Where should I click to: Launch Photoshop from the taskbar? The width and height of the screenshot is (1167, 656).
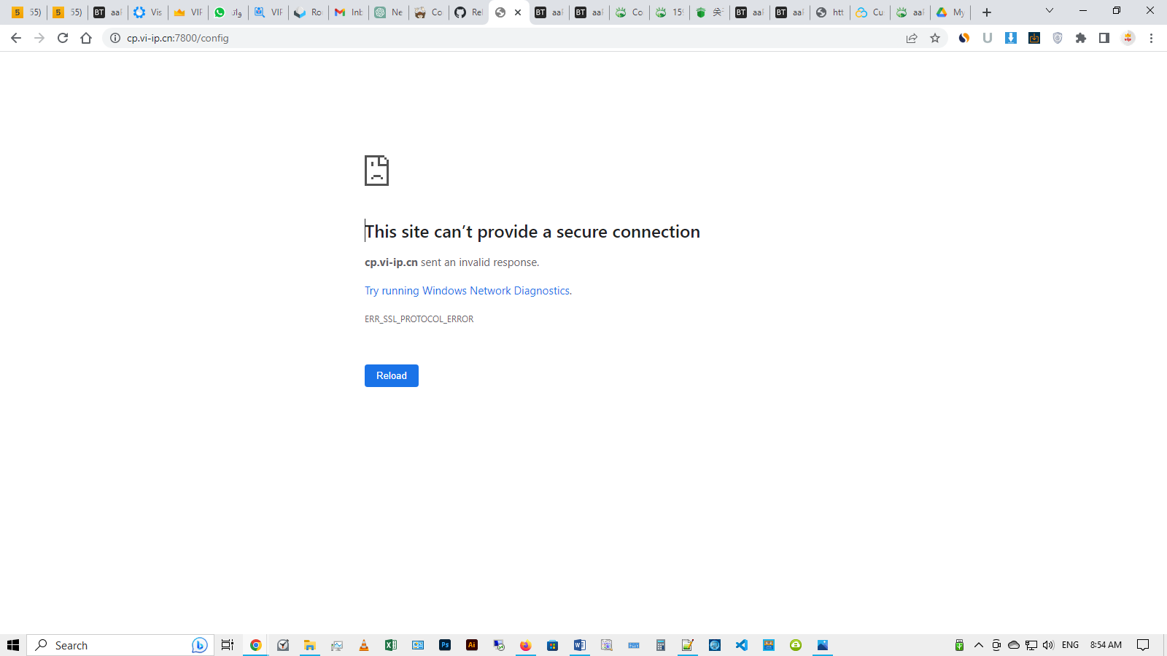click(x=445, y=645)
